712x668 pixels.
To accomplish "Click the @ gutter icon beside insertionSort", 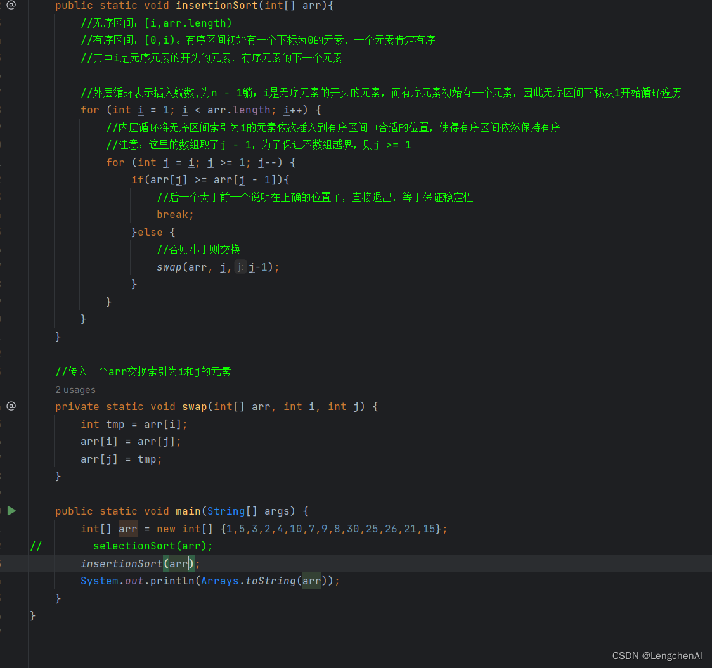I will pyautogui.click(x=11, y=5).
